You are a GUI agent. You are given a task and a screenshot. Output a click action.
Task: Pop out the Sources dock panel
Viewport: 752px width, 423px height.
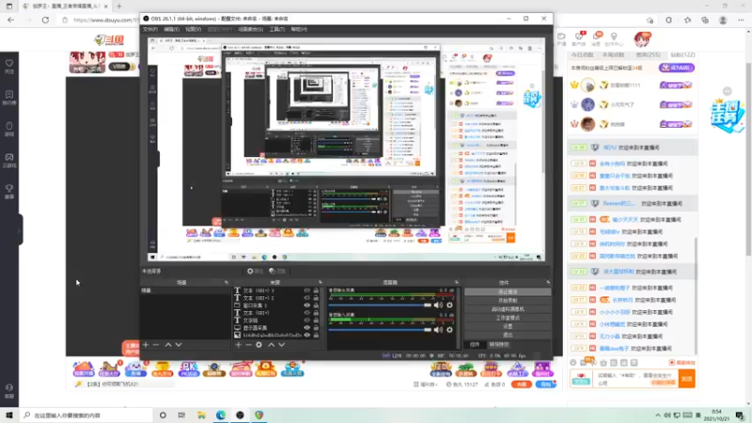[320, 283]
